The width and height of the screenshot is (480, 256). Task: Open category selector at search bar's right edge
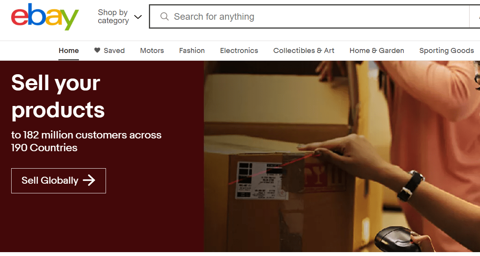[475, 17]
